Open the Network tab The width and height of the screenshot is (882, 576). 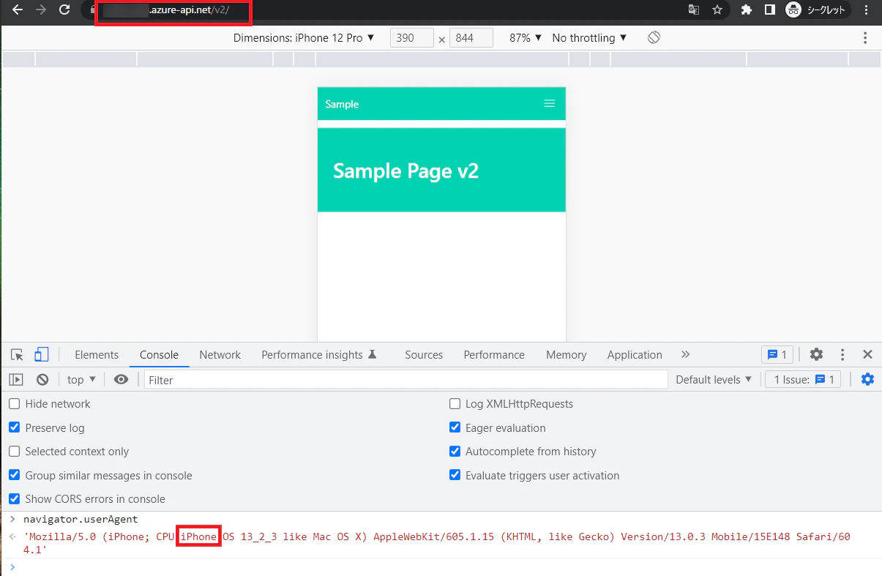point(220,355)
